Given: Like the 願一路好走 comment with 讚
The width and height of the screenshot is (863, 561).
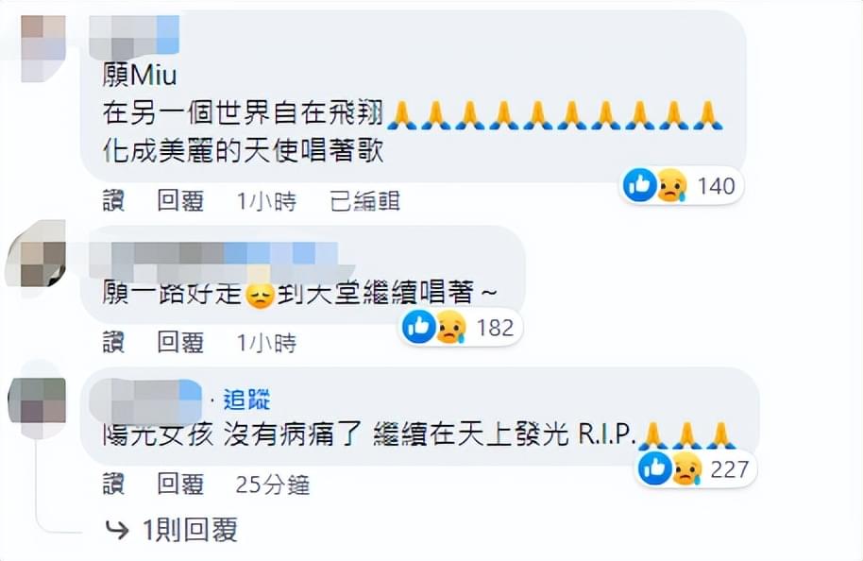Looking at the screenshot, I should click(113, 343).
